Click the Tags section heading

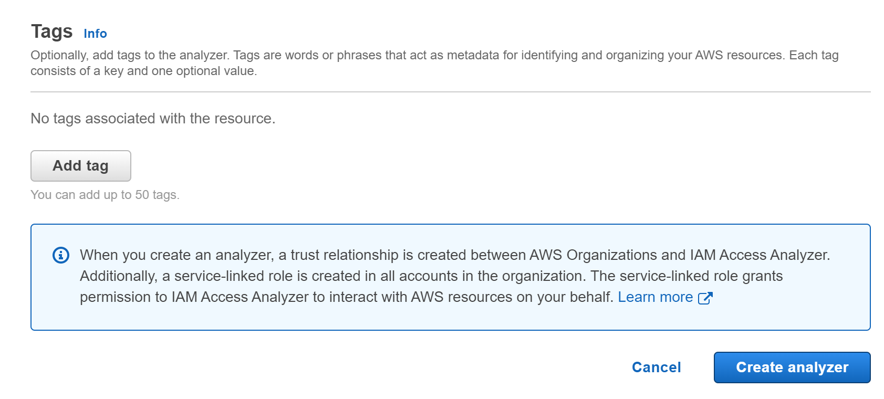[51, 31]
